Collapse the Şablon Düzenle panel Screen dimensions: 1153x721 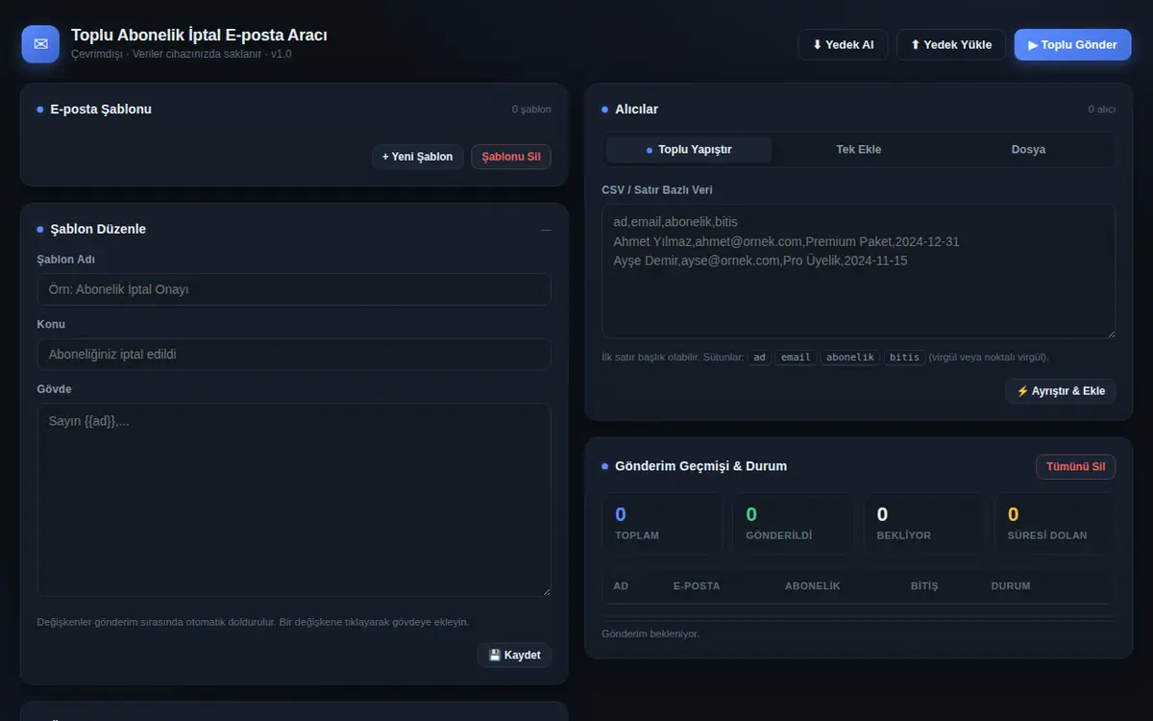click(546, 230)
